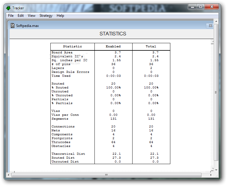Select the Nets row label
This screenshot has height=186, width=227.
click(55, 131)
